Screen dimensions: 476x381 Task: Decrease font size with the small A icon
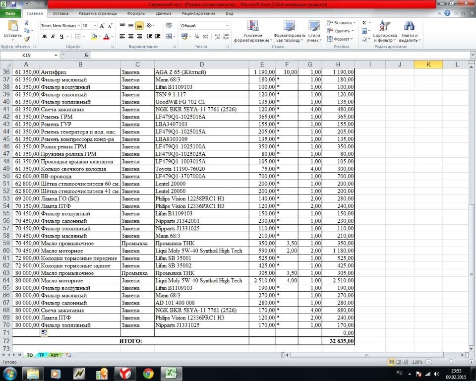pyautogui.click(x=110, y=26)
